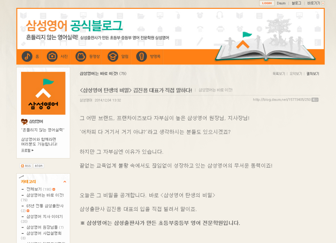Open the microphone 방명록 guestbook icon
The height and width of the screenshot is (243, 336).
click(x=142, y=57)
